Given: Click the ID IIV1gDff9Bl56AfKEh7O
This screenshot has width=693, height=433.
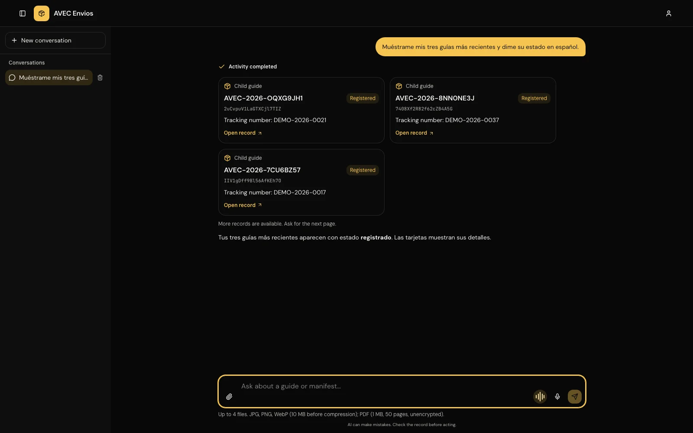Looking at the screenshot, I should point(253,181).
